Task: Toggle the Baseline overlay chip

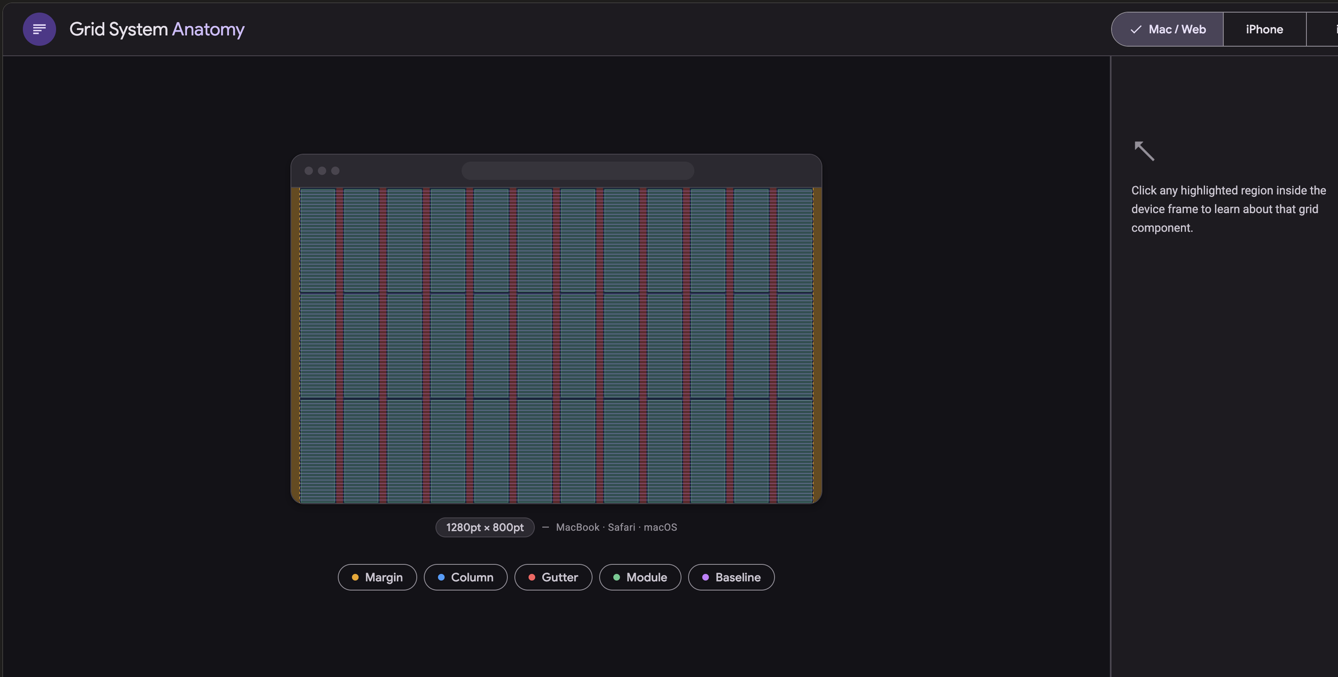Action: tap(731, 577)
